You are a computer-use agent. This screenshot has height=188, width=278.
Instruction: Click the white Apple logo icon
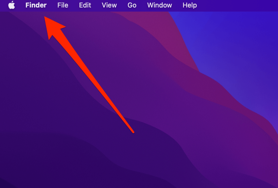pyautogui.click(x=12, y=5)
